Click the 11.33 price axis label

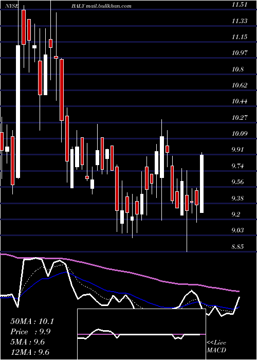240,21
